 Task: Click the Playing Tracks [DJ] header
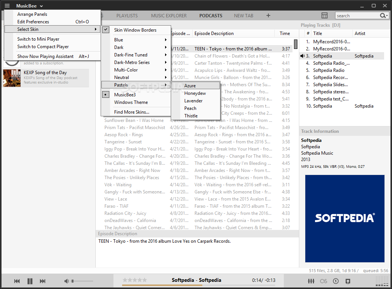320,25
